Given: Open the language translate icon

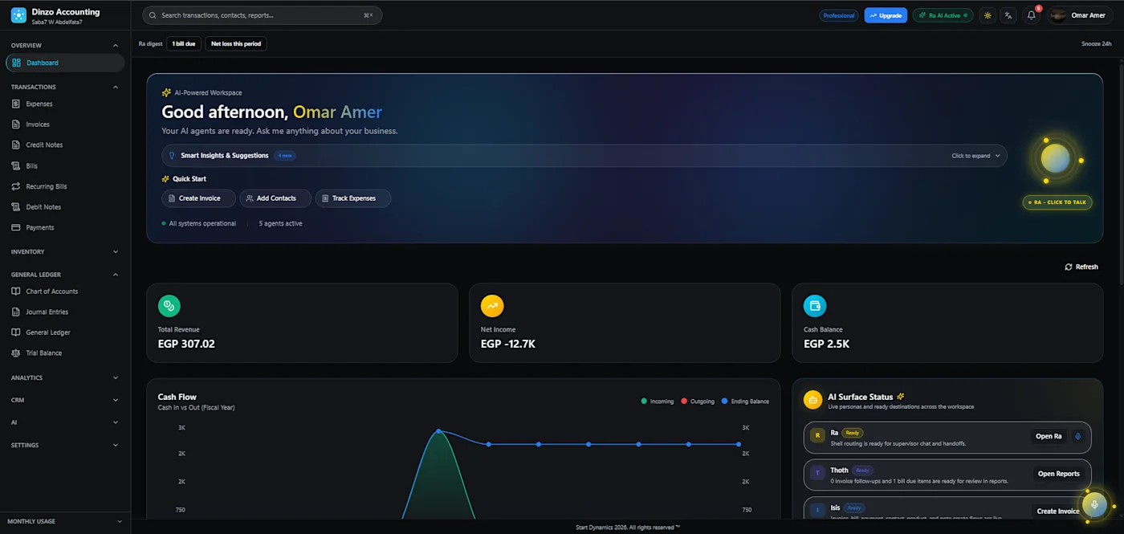Looking at the screenshot, I should point(1009,15).
